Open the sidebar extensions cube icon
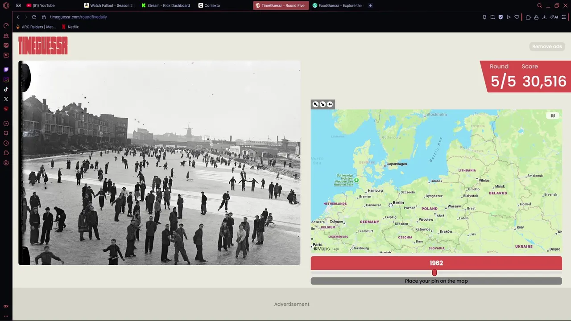This screenshot has width=571, height=321. (x=6, y=153)
